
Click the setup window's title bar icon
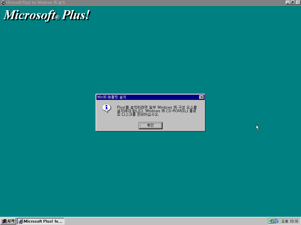3,2
